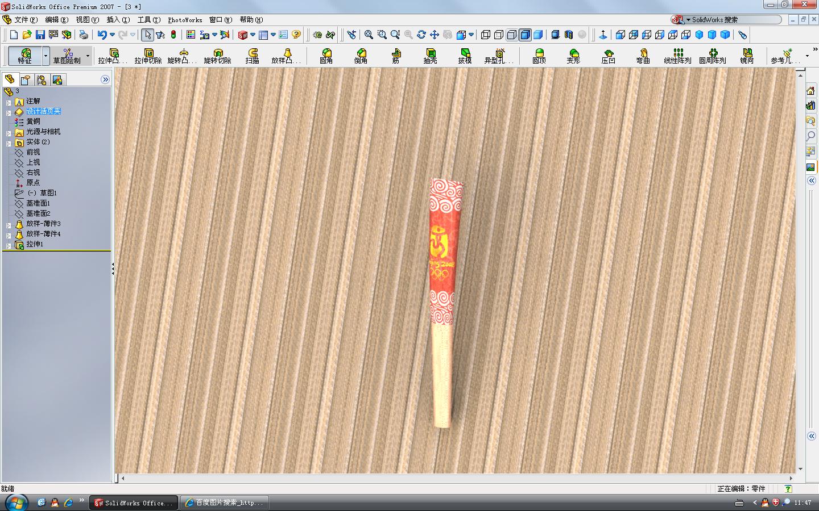Toggle the 特征 features toolbar button
Screen dimensions: 819x511
(25, 56)
